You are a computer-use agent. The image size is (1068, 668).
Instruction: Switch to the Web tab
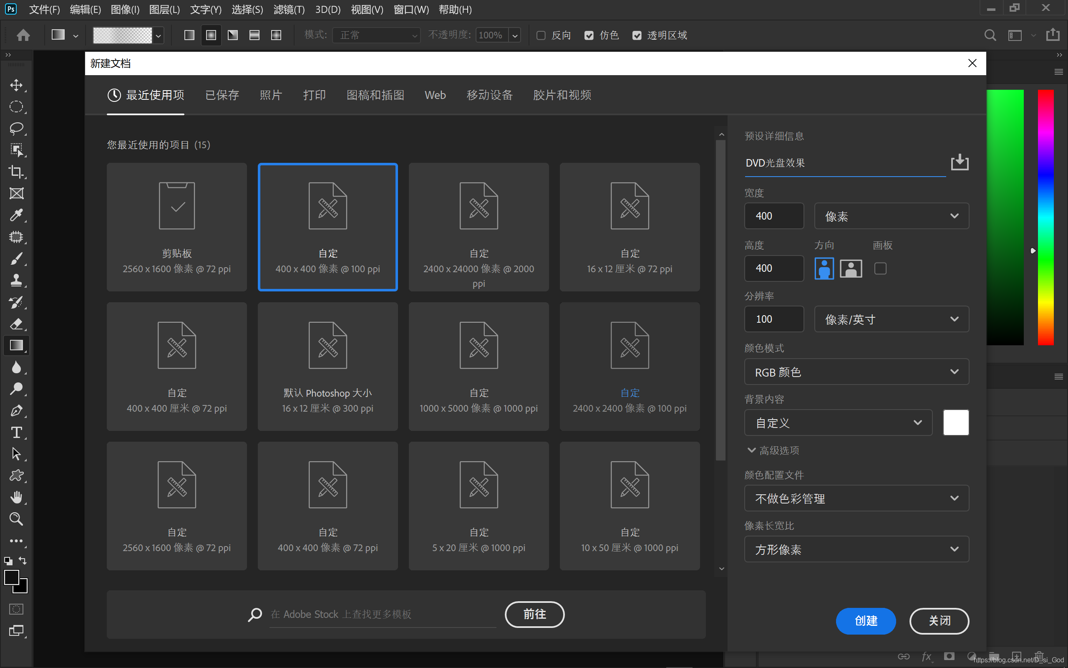[435, 95]
